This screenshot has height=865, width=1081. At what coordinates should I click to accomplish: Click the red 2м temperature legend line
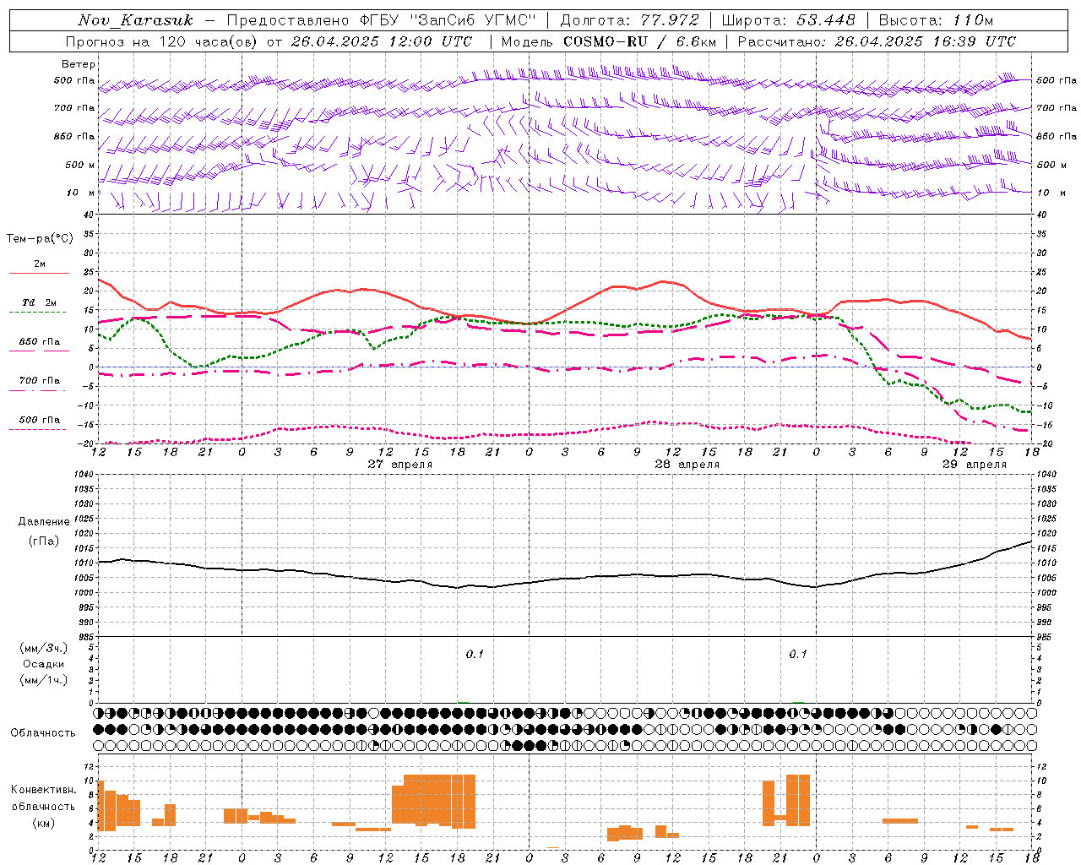[39, 273]
